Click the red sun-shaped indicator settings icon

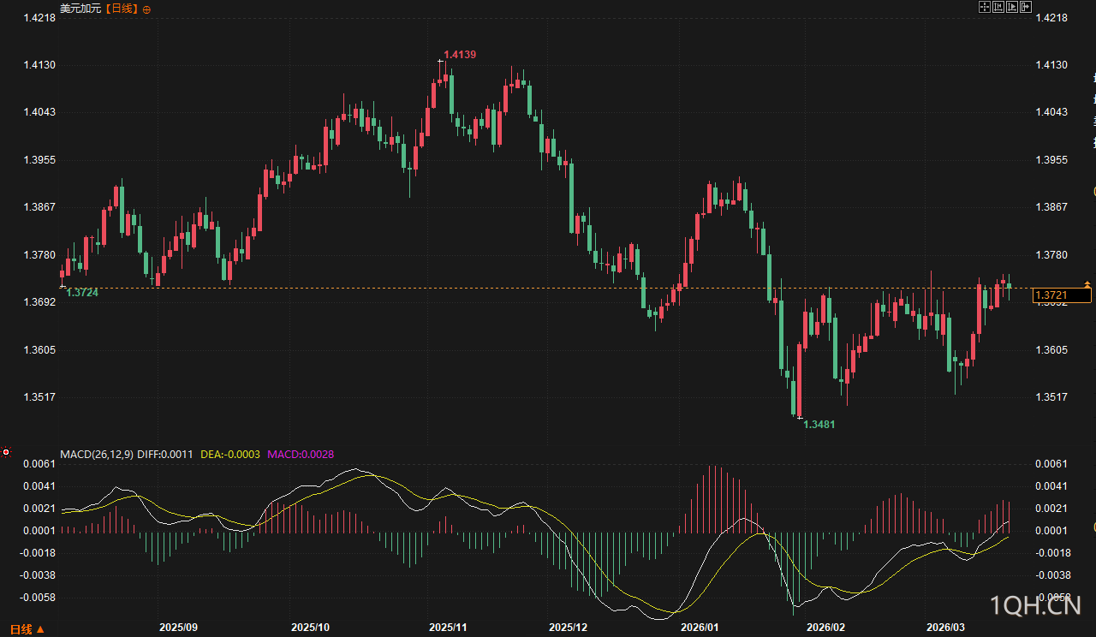click(6, 451)
